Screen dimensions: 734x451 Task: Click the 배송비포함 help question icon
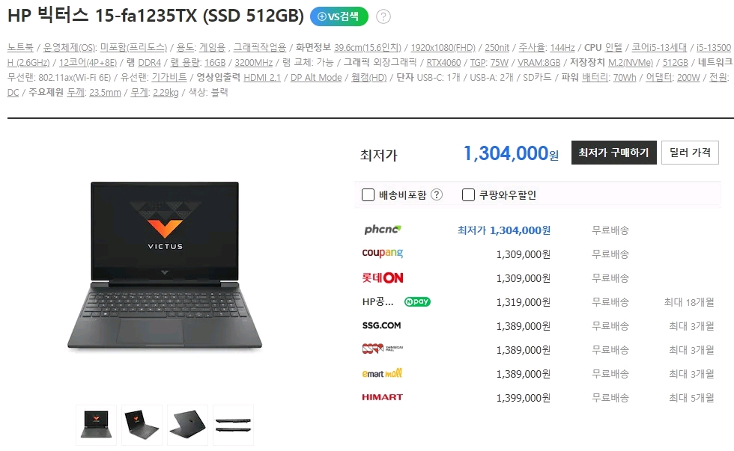click(x=436, y=195)
